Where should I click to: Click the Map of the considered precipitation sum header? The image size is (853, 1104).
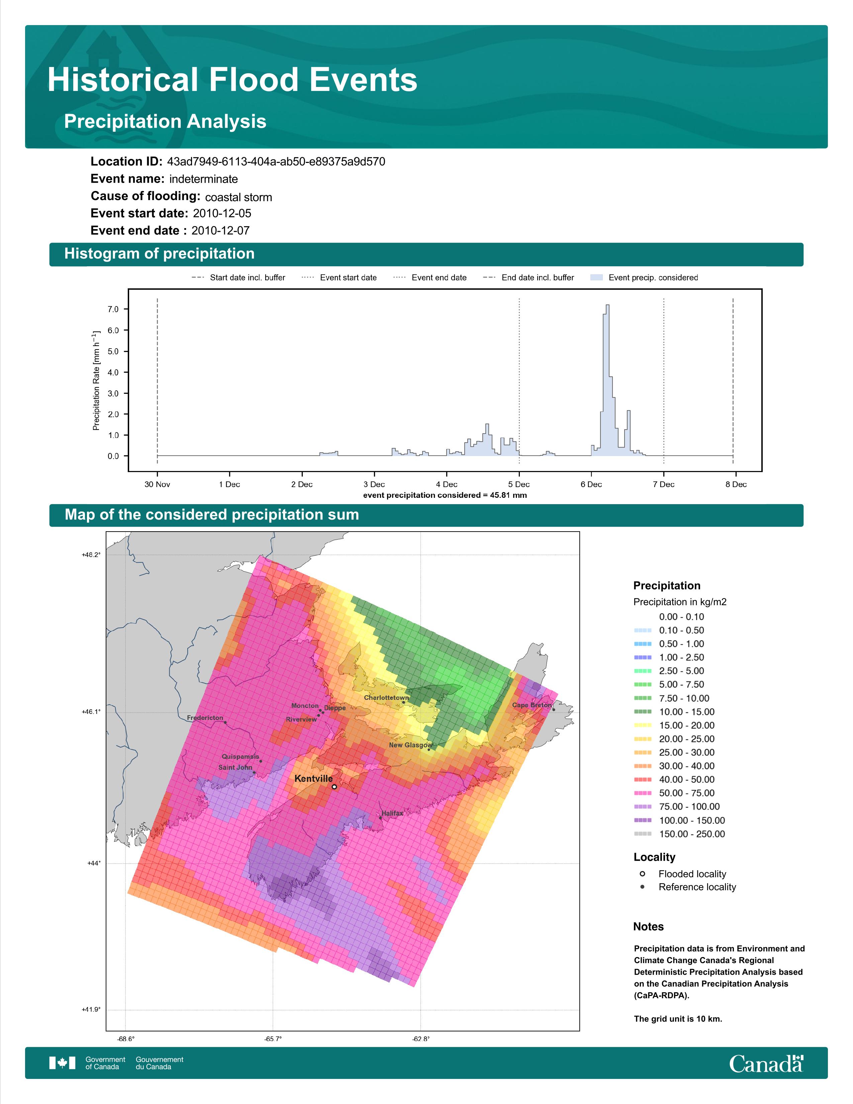click(426, 515)
